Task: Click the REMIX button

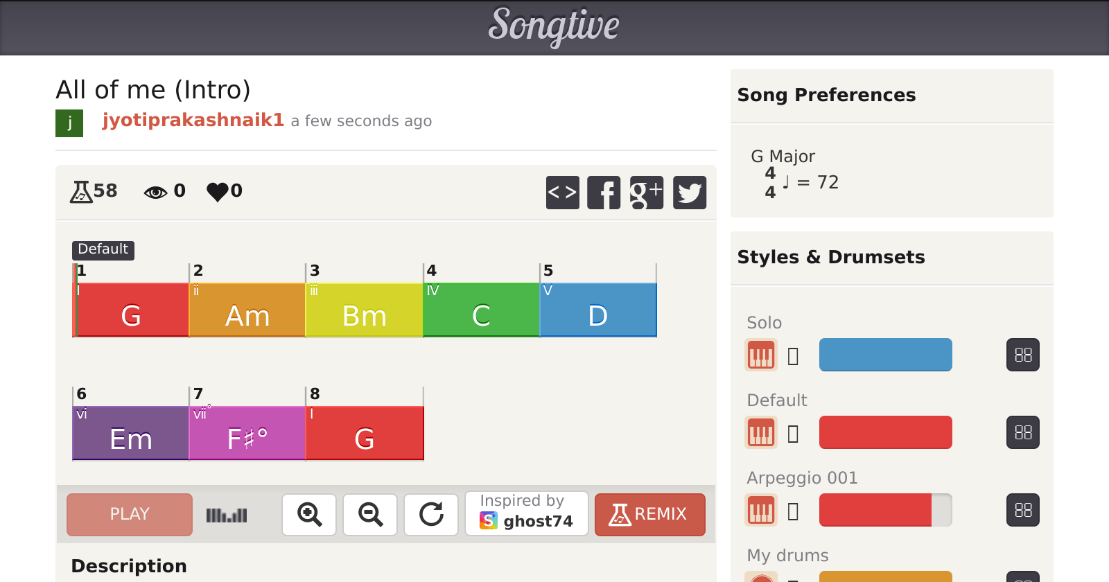Action: [x=649, y=514]
